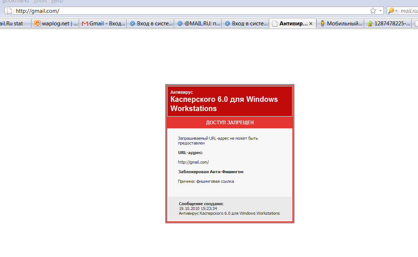Switch to the Gmail - Вход tab
This screenshot has height=257, width=418.
[x=103, y=24]
